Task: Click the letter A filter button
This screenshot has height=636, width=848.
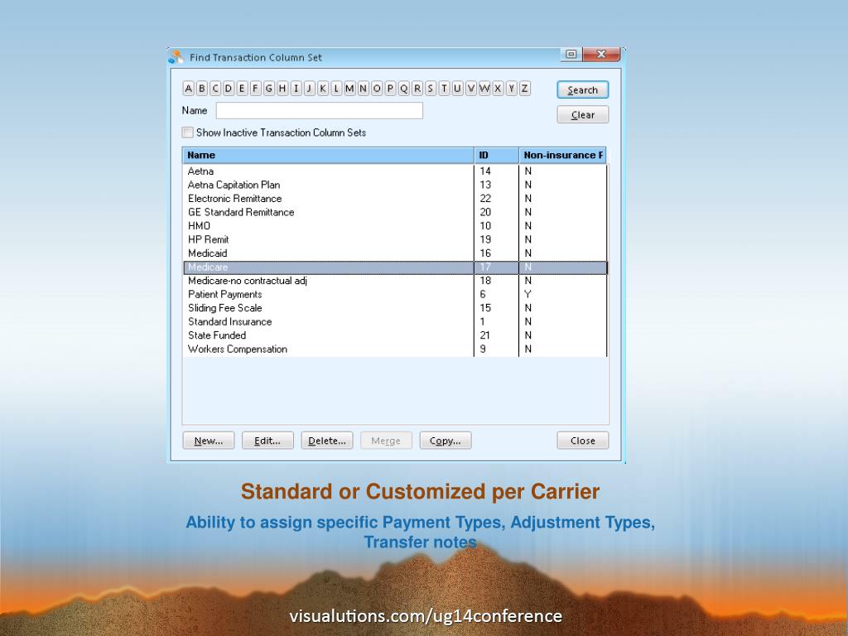Action: tap(188, 89)
